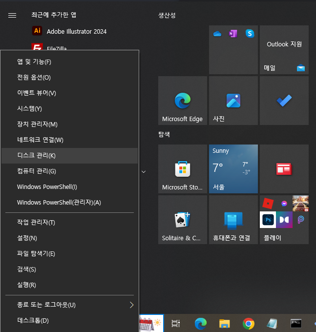This screenshot has height=332, width=316.
Task: Click the Roblox icon in 플레이 folder
Action: (x=268, y=204)
